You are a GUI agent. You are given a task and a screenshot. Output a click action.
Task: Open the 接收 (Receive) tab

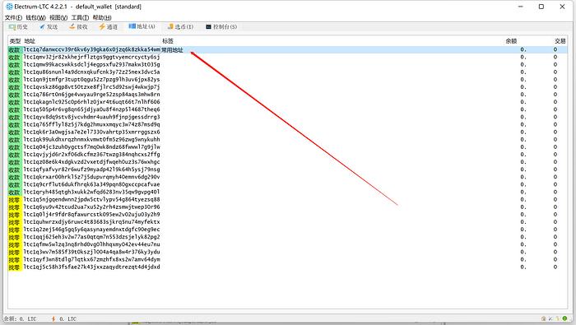tap(78, 27)
